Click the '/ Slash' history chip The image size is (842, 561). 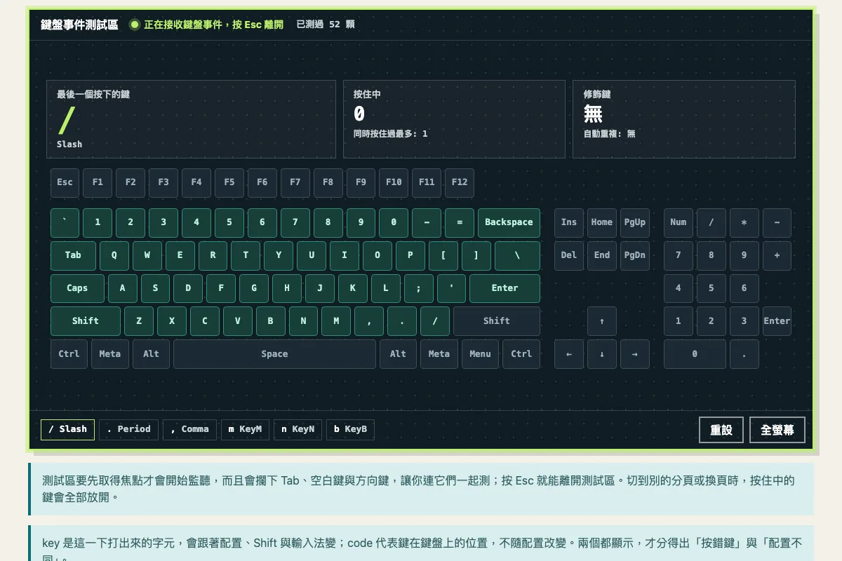(x=68, y=430)
